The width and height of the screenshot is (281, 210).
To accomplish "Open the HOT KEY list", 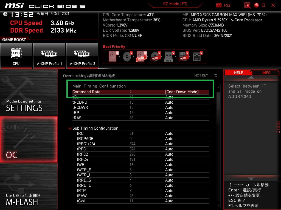I will (201, 75).
